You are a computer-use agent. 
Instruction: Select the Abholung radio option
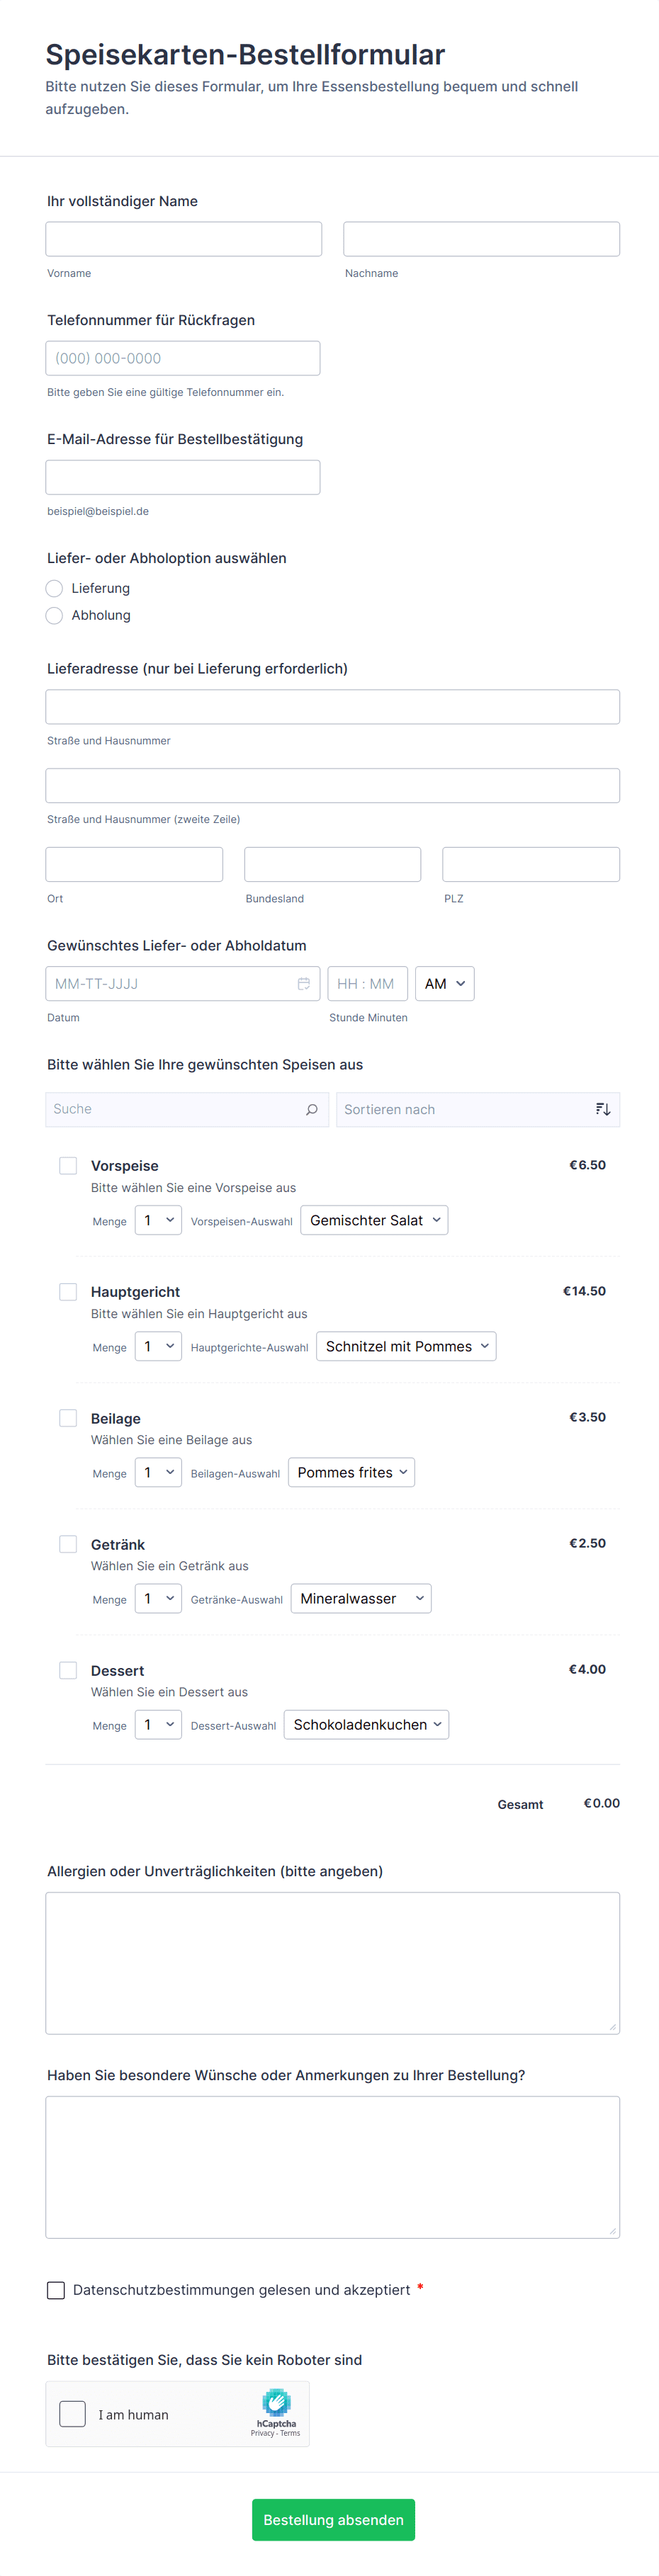coord(55,615)
